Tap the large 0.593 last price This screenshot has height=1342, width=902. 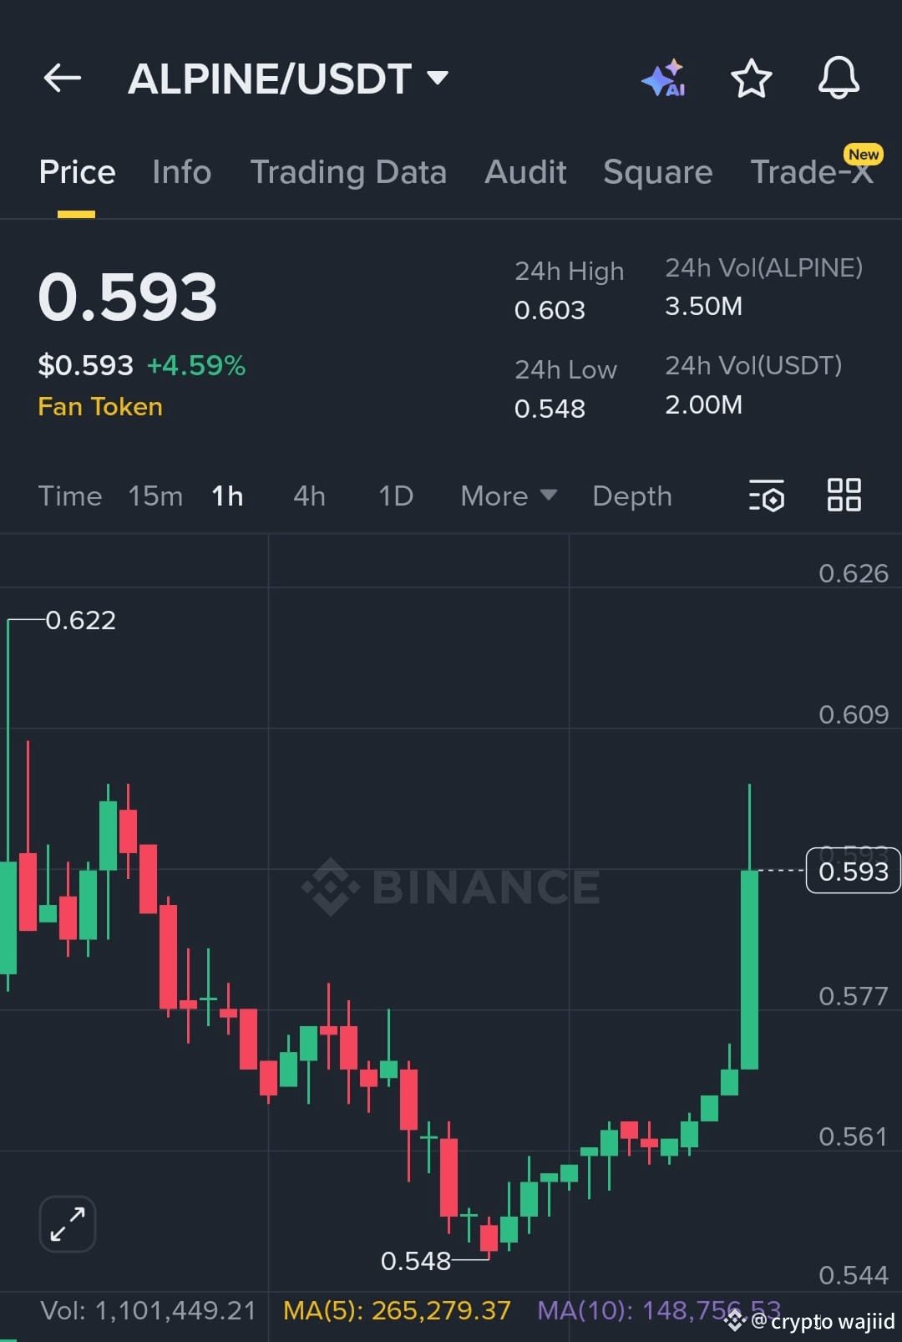pyautogui.click(x=128, y=297)
